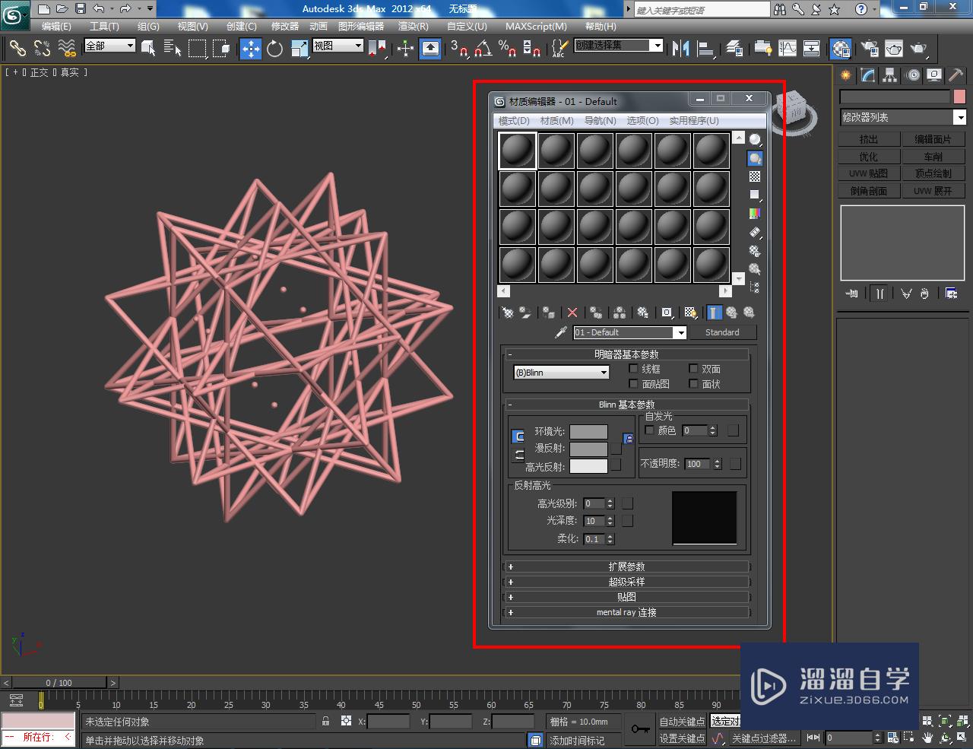Open the 01 - Default material name dropdown

click(x=630, y=332)
